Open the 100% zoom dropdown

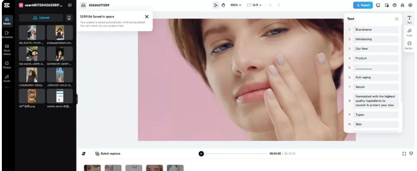[x=236, y=5]
